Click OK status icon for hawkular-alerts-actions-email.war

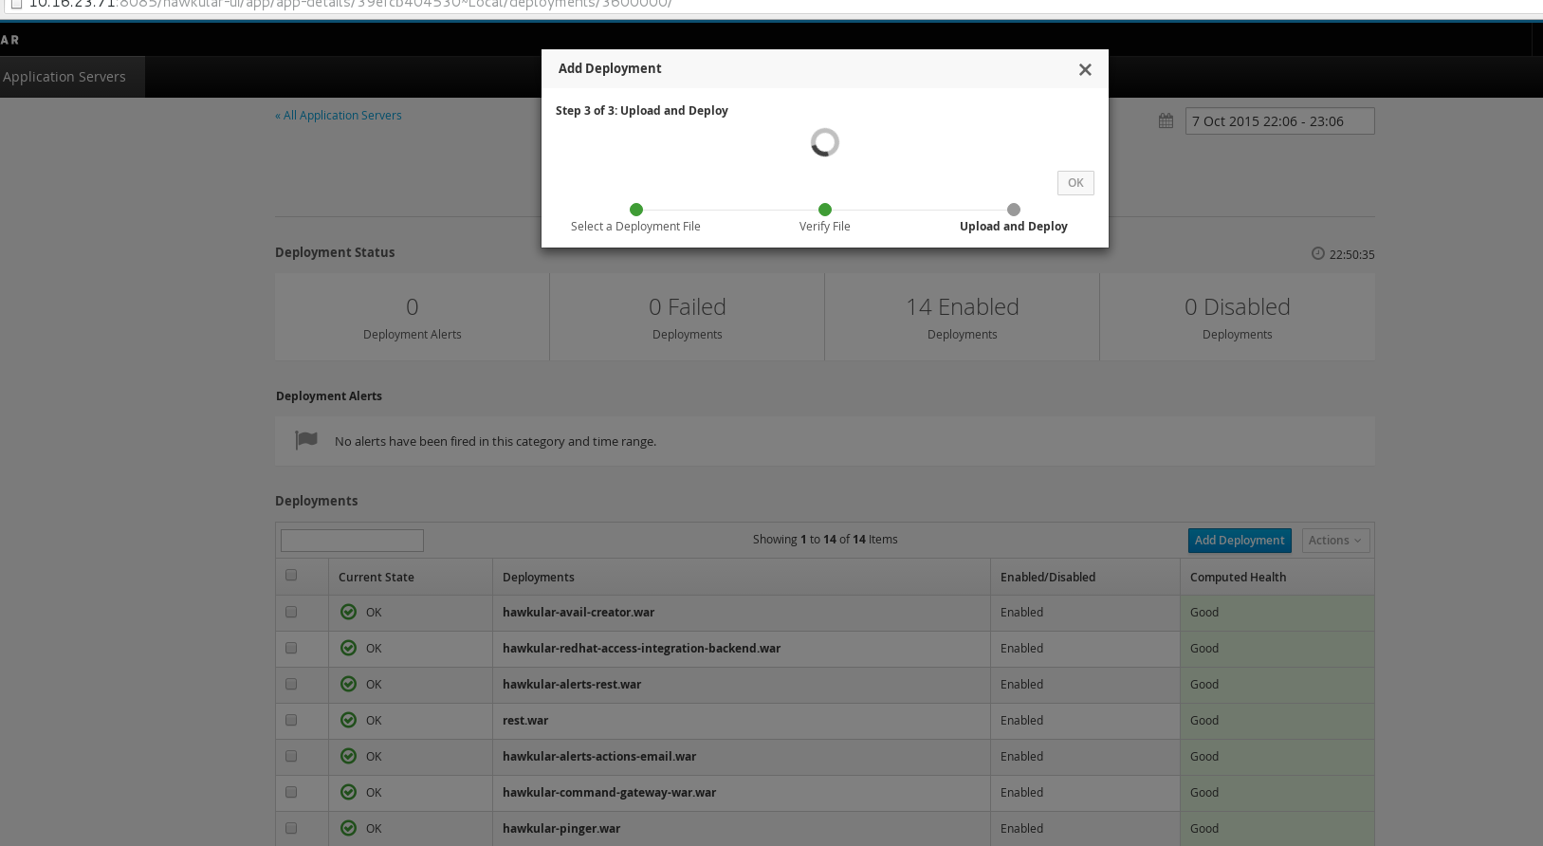(x=348, y=756)
